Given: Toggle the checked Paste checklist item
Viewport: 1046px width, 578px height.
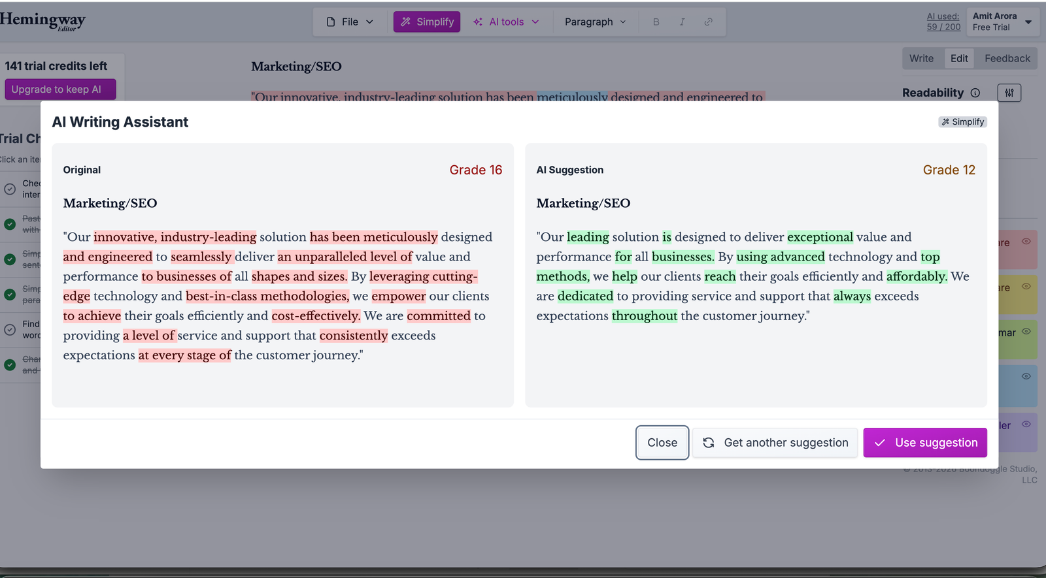Looking at the screenshot, I should point(10,224).
